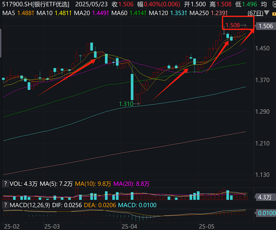Click the MACD(12,26,9) indicator name

coord(30,205)
